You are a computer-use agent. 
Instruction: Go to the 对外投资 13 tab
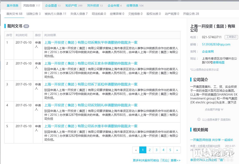point(95,6)
